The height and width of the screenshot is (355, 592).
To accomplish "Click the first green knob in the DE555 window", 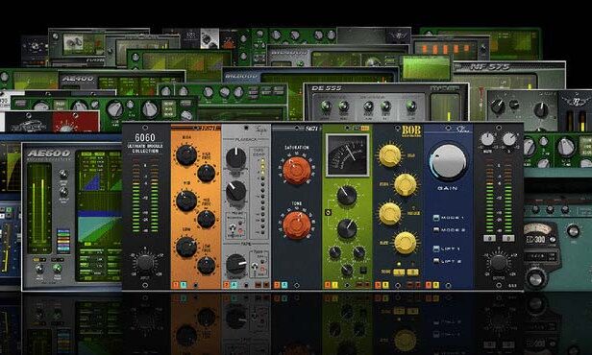I will 327,106.
